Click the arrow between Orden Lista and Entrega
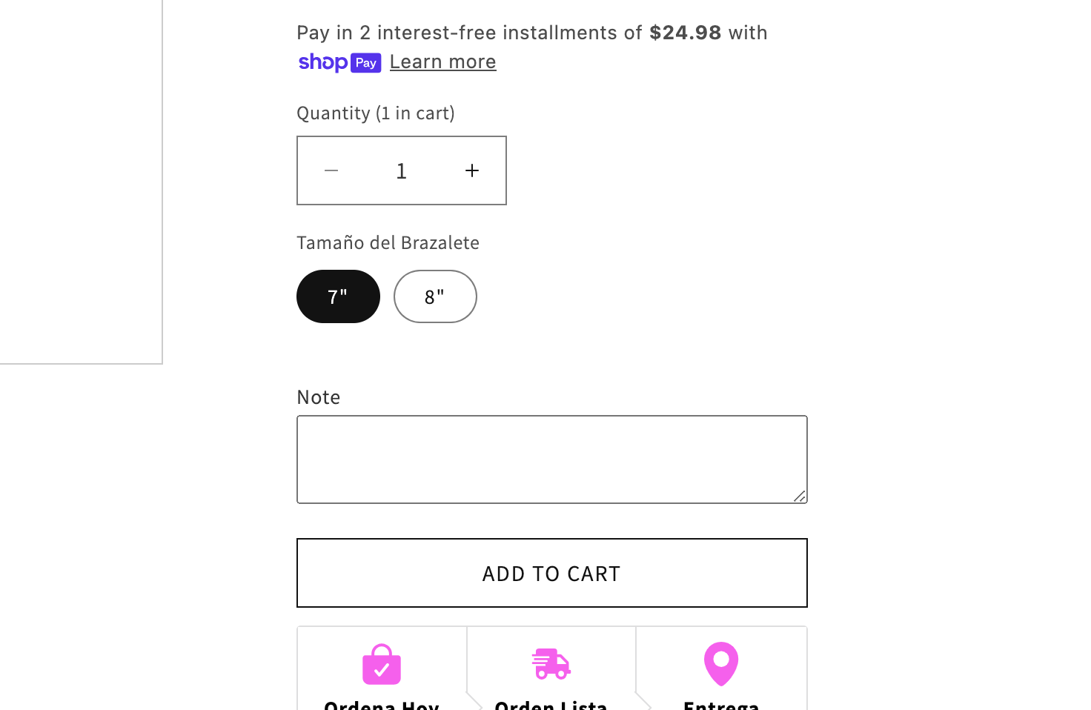The image size is (1091, 710). pyautogui.click(x=643, y=700)
